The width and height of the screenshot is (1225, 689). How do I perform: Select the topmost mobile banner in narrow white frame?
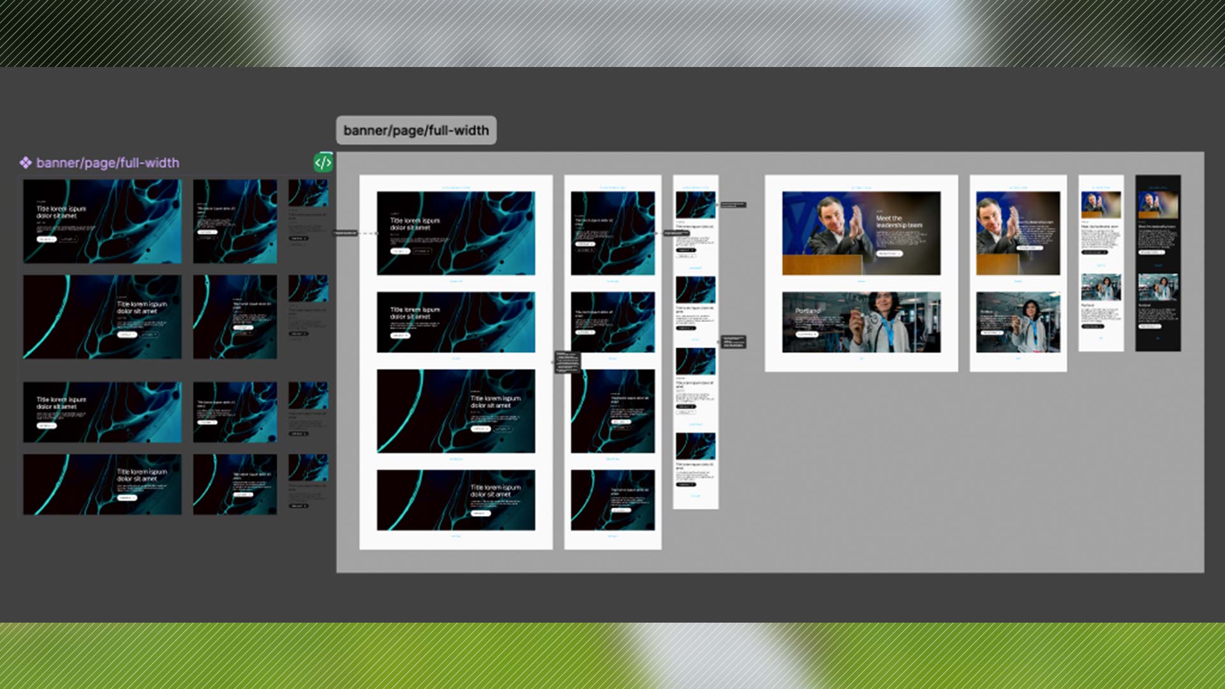point(695,205)
